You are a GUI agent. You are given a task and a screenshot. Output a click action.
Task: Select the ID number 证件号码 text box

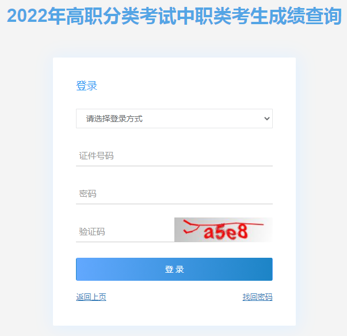[x=174, y=156]
